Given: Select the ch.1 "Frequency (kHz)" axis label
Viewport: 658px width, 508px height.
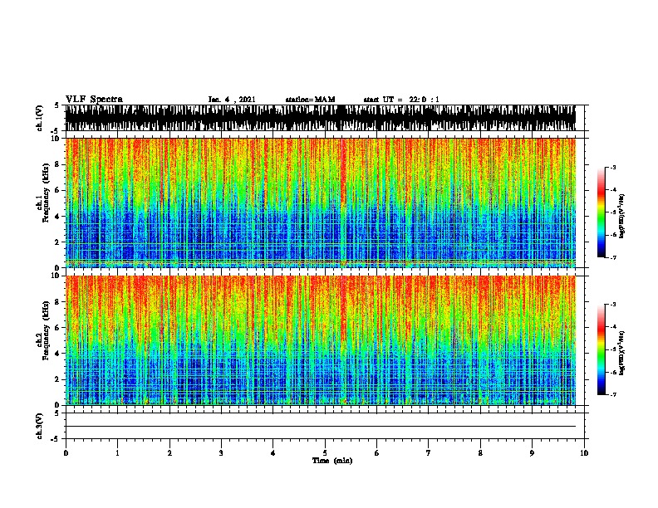Looking at the screenshot, I should pyautogui.click(x=46, y=193).
